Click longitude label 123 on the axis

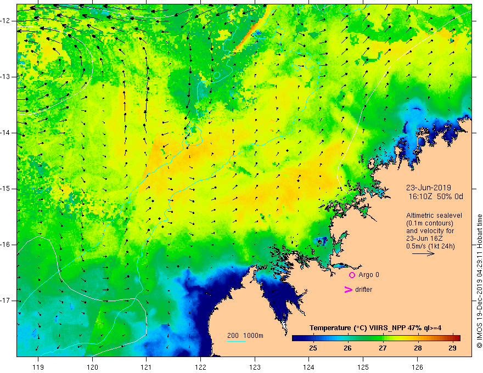coord(255,367)
